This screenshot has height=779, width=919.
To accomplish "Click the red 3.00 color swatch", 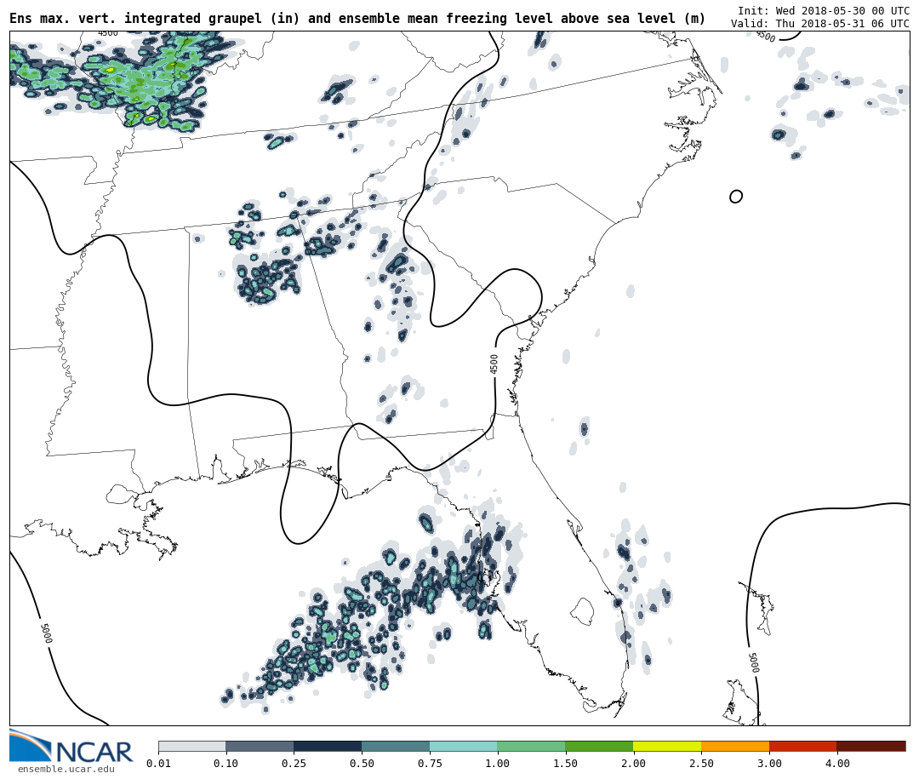I will pos(803,746).
